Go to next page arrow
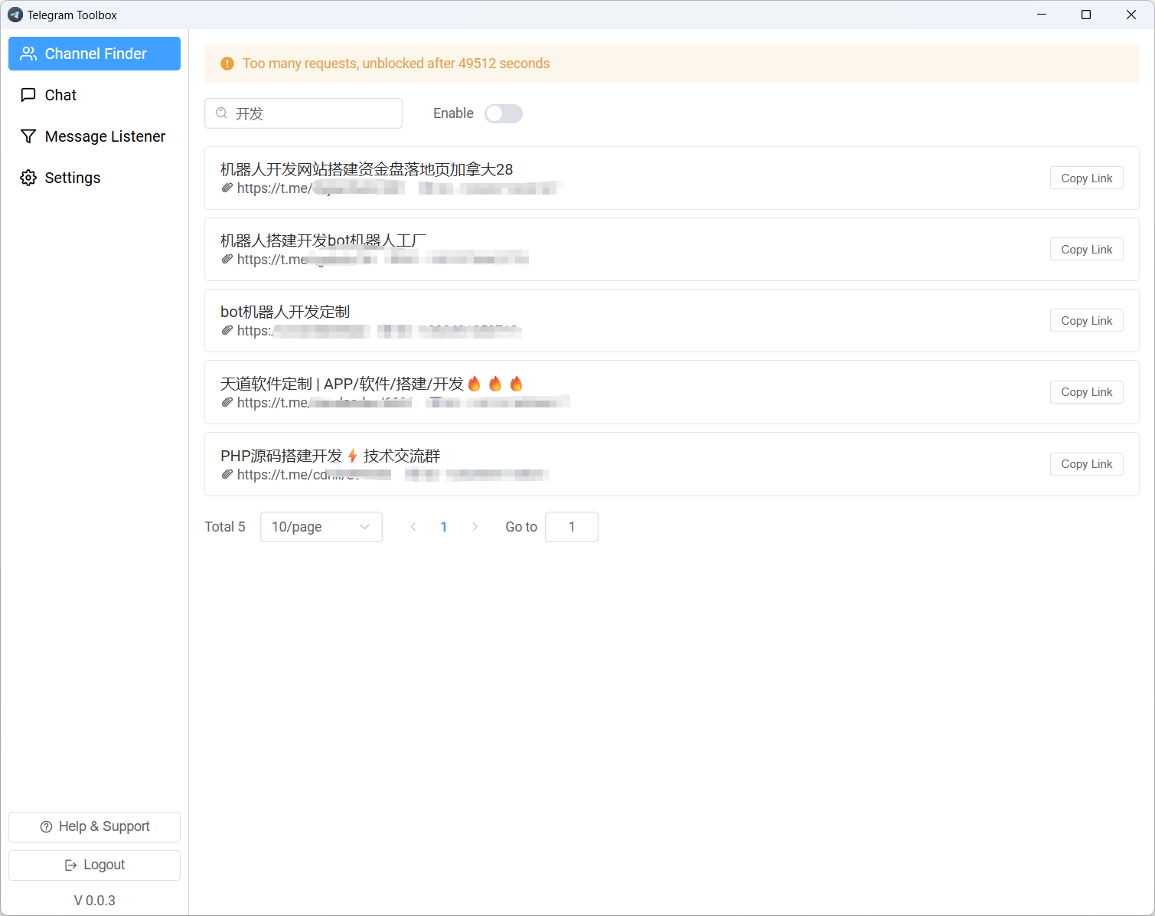The image size is (1155, 916). 475,527
